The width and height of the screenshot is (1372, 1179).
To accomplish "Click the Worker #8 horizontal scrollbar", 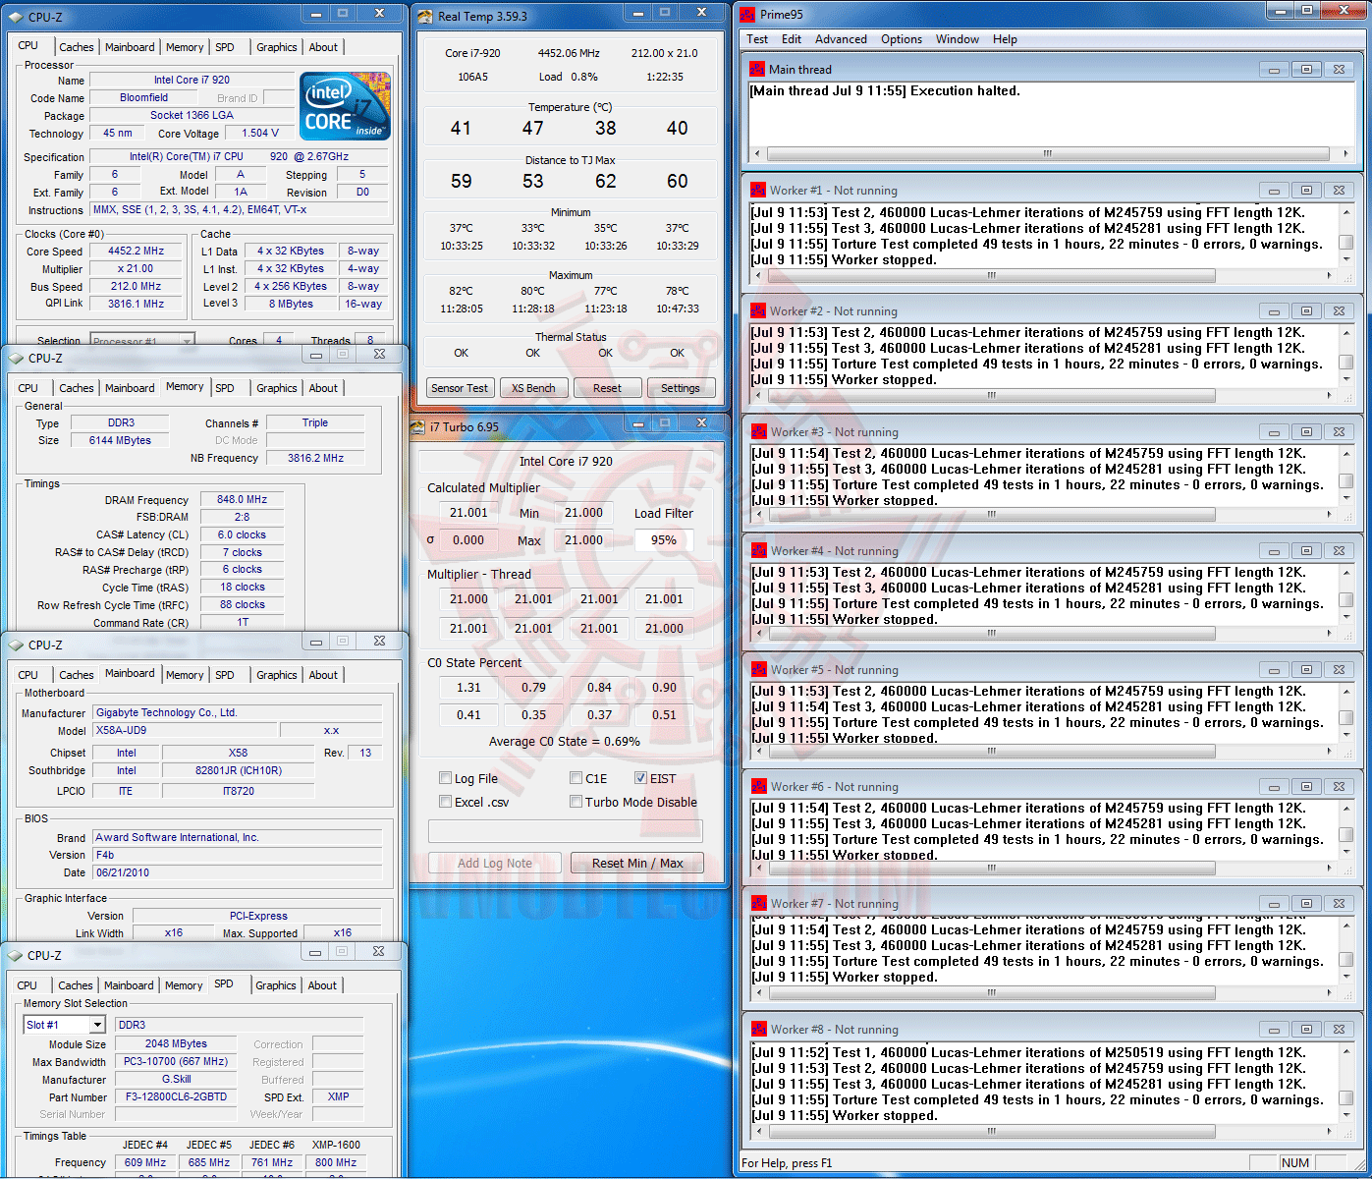I will coord(1044,1132).
